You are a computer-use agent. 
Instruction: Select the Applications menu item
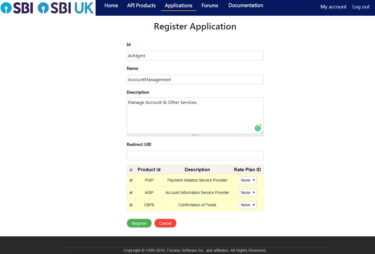(179, 5)
